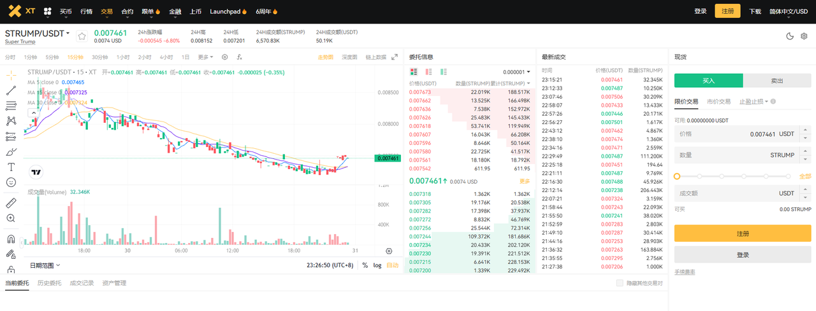Add STRUMP/USDT to favorites with star
Image resolution: width=816 pixels, height=311 pixels.
point(82,36)
